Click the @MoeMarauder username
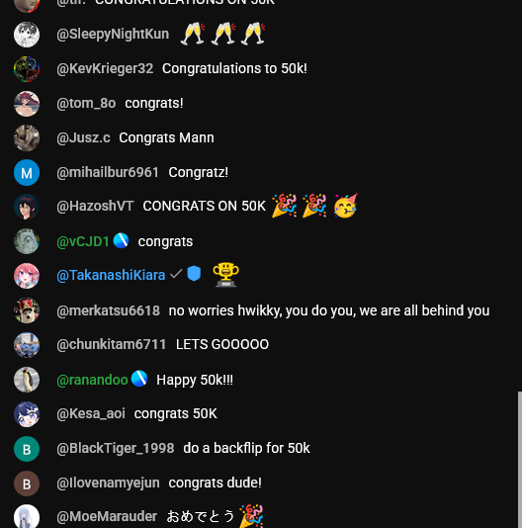522x528 pixels. point(107,516)
